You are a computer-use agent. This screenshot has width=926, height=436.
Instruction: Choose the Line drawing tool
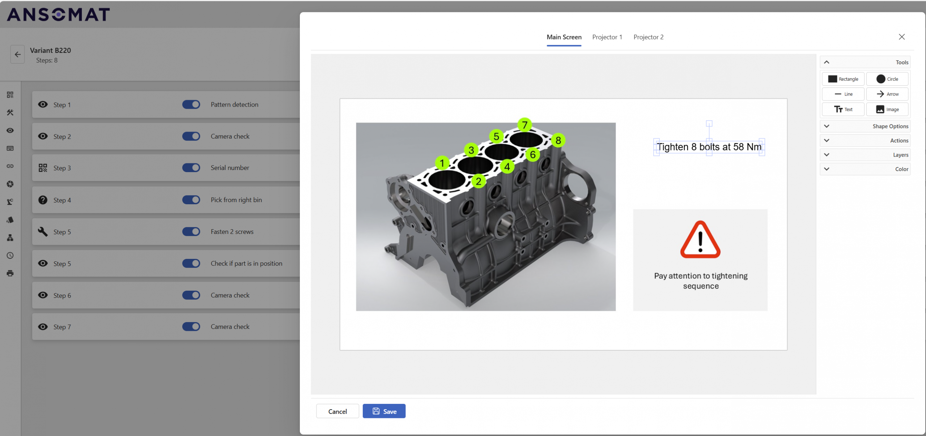tap(843, 94)
